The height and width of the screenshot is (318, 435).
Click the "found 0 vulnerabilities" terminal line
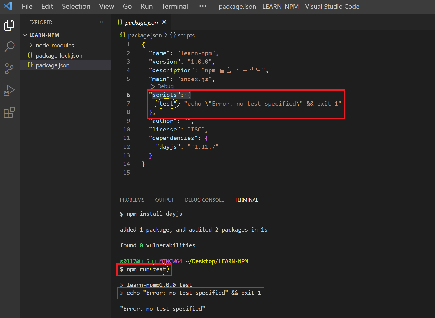click(158, 245)
